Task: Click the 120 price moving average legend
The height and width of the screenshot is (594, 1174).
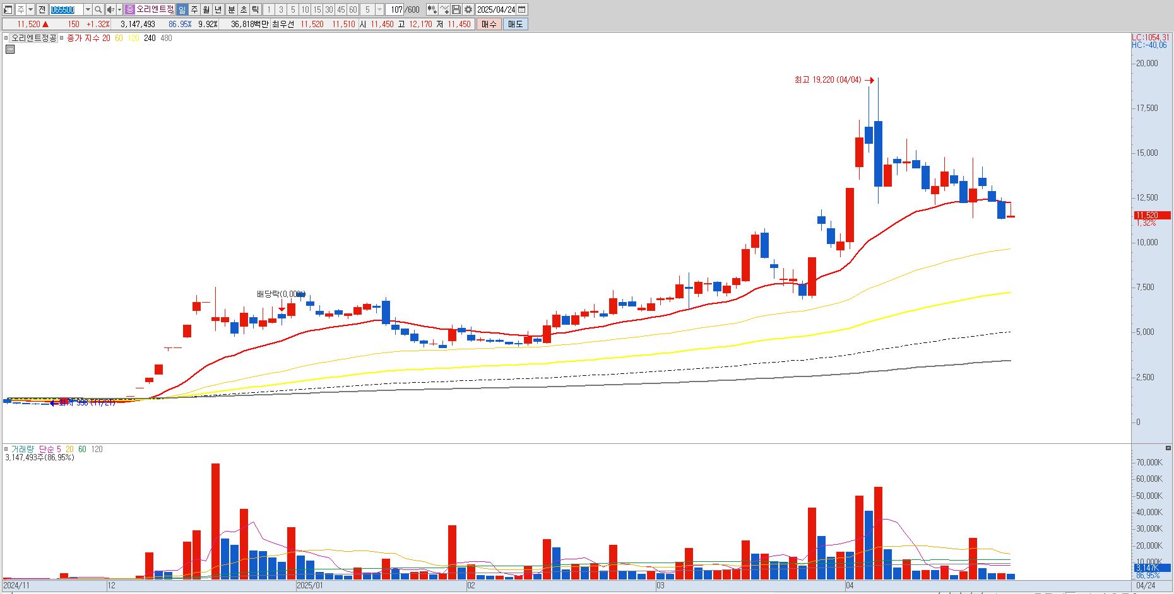Action: click(133, 38)
